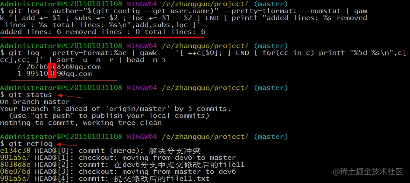410x183 pixels.
Task: Click the first prompt's (master) branch label
Action: click(x=271, y=4)
